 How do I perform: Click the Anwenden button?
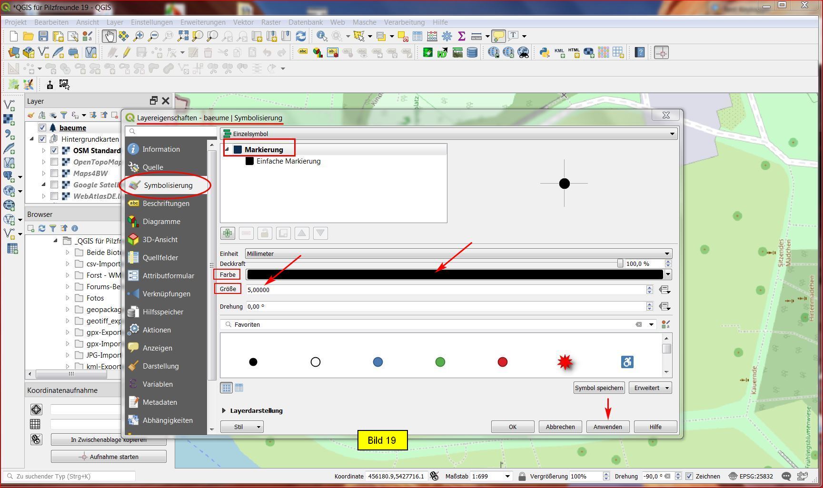pyautogui.click(x=607, y=427)
